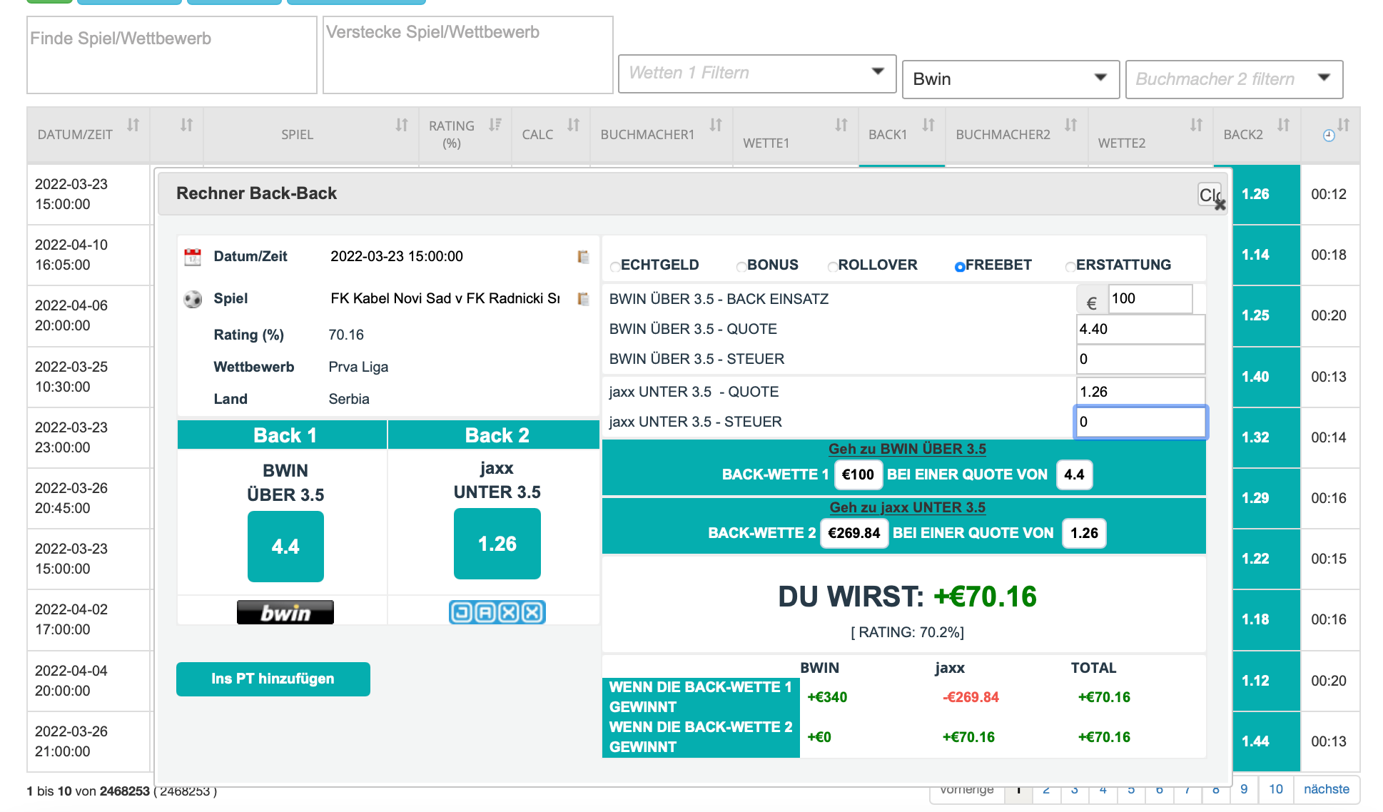Click the €100 Back-Wette 1 stake value

(858, 474)
